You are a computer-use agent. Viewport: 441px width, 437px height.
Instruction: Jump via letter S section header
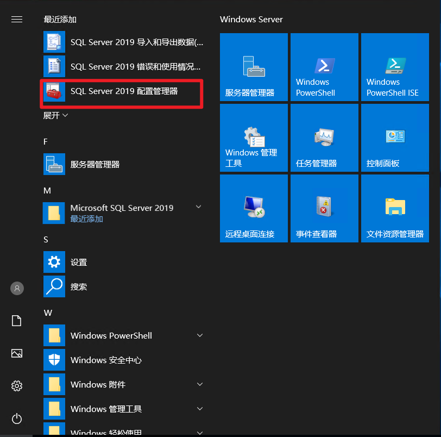pos(46,240)
